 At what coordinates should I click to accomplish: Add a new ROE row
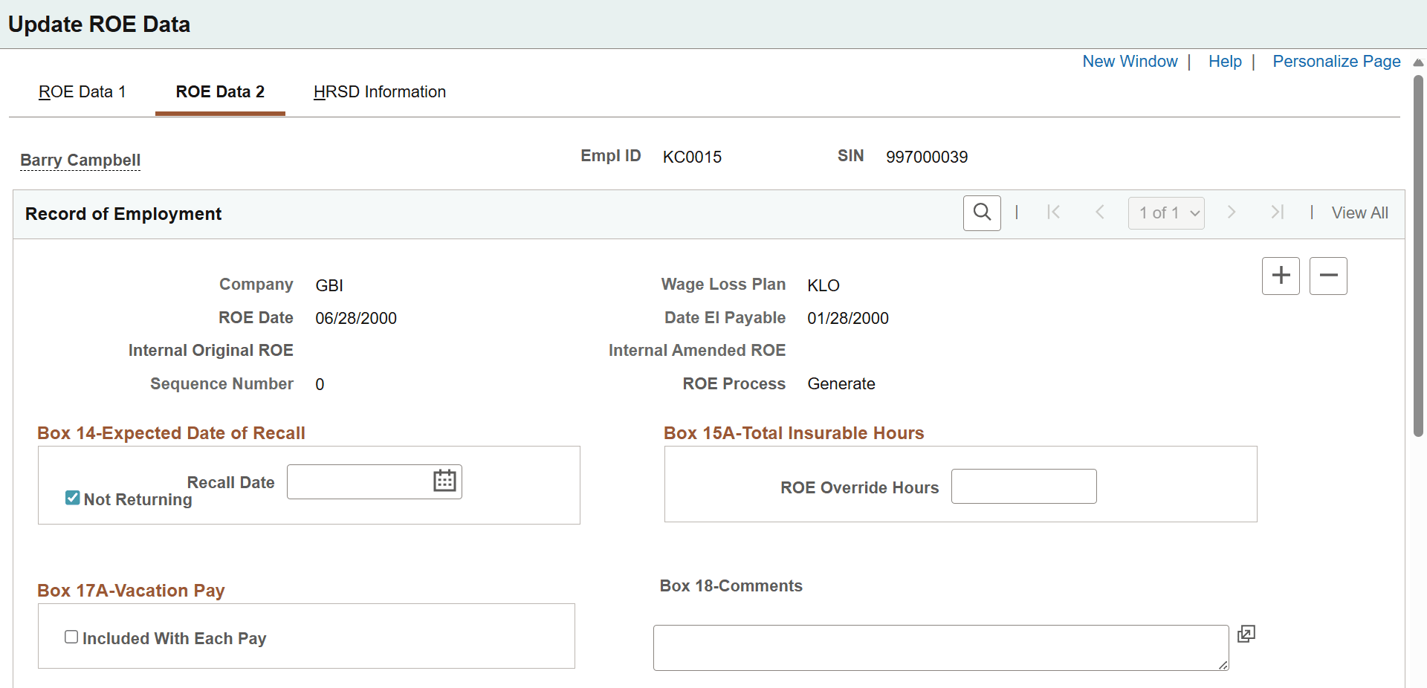[1281, 276]
